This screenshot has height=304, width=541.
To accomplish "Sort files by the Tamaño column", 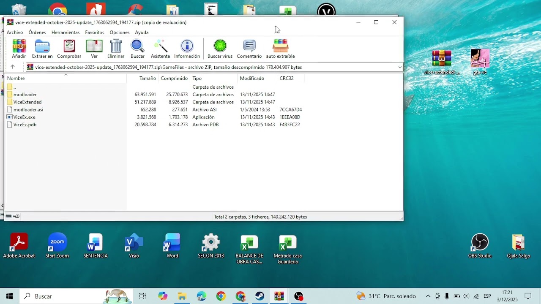I will [142, 78].
